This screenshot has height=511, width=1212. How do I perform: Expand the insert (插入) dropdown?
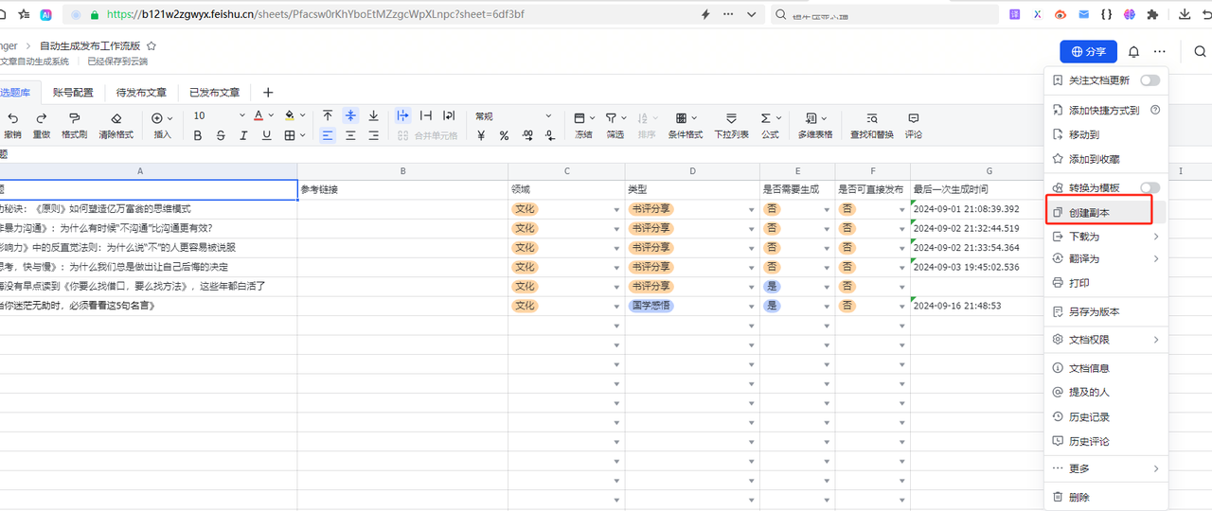(x=169, y=118)
